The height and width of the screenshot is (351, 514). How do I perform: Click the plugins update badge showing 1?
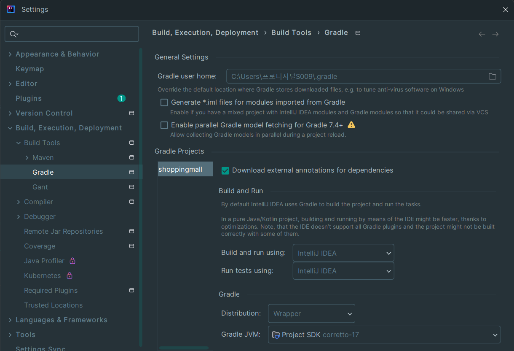[x=121, y=98]
